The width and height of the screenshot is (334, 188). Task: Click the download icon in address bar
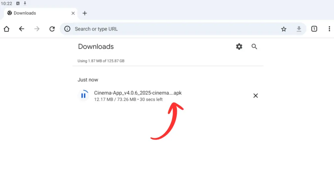tap(299, 29)
